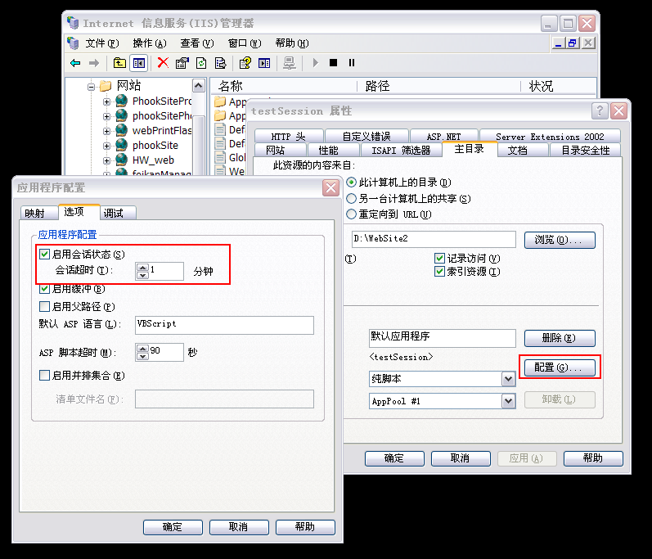The width and height of the screenshot is (652, 559).
Task: Click 帮助 in 应用程序配置 dialog
Action: tap(305, 527)
